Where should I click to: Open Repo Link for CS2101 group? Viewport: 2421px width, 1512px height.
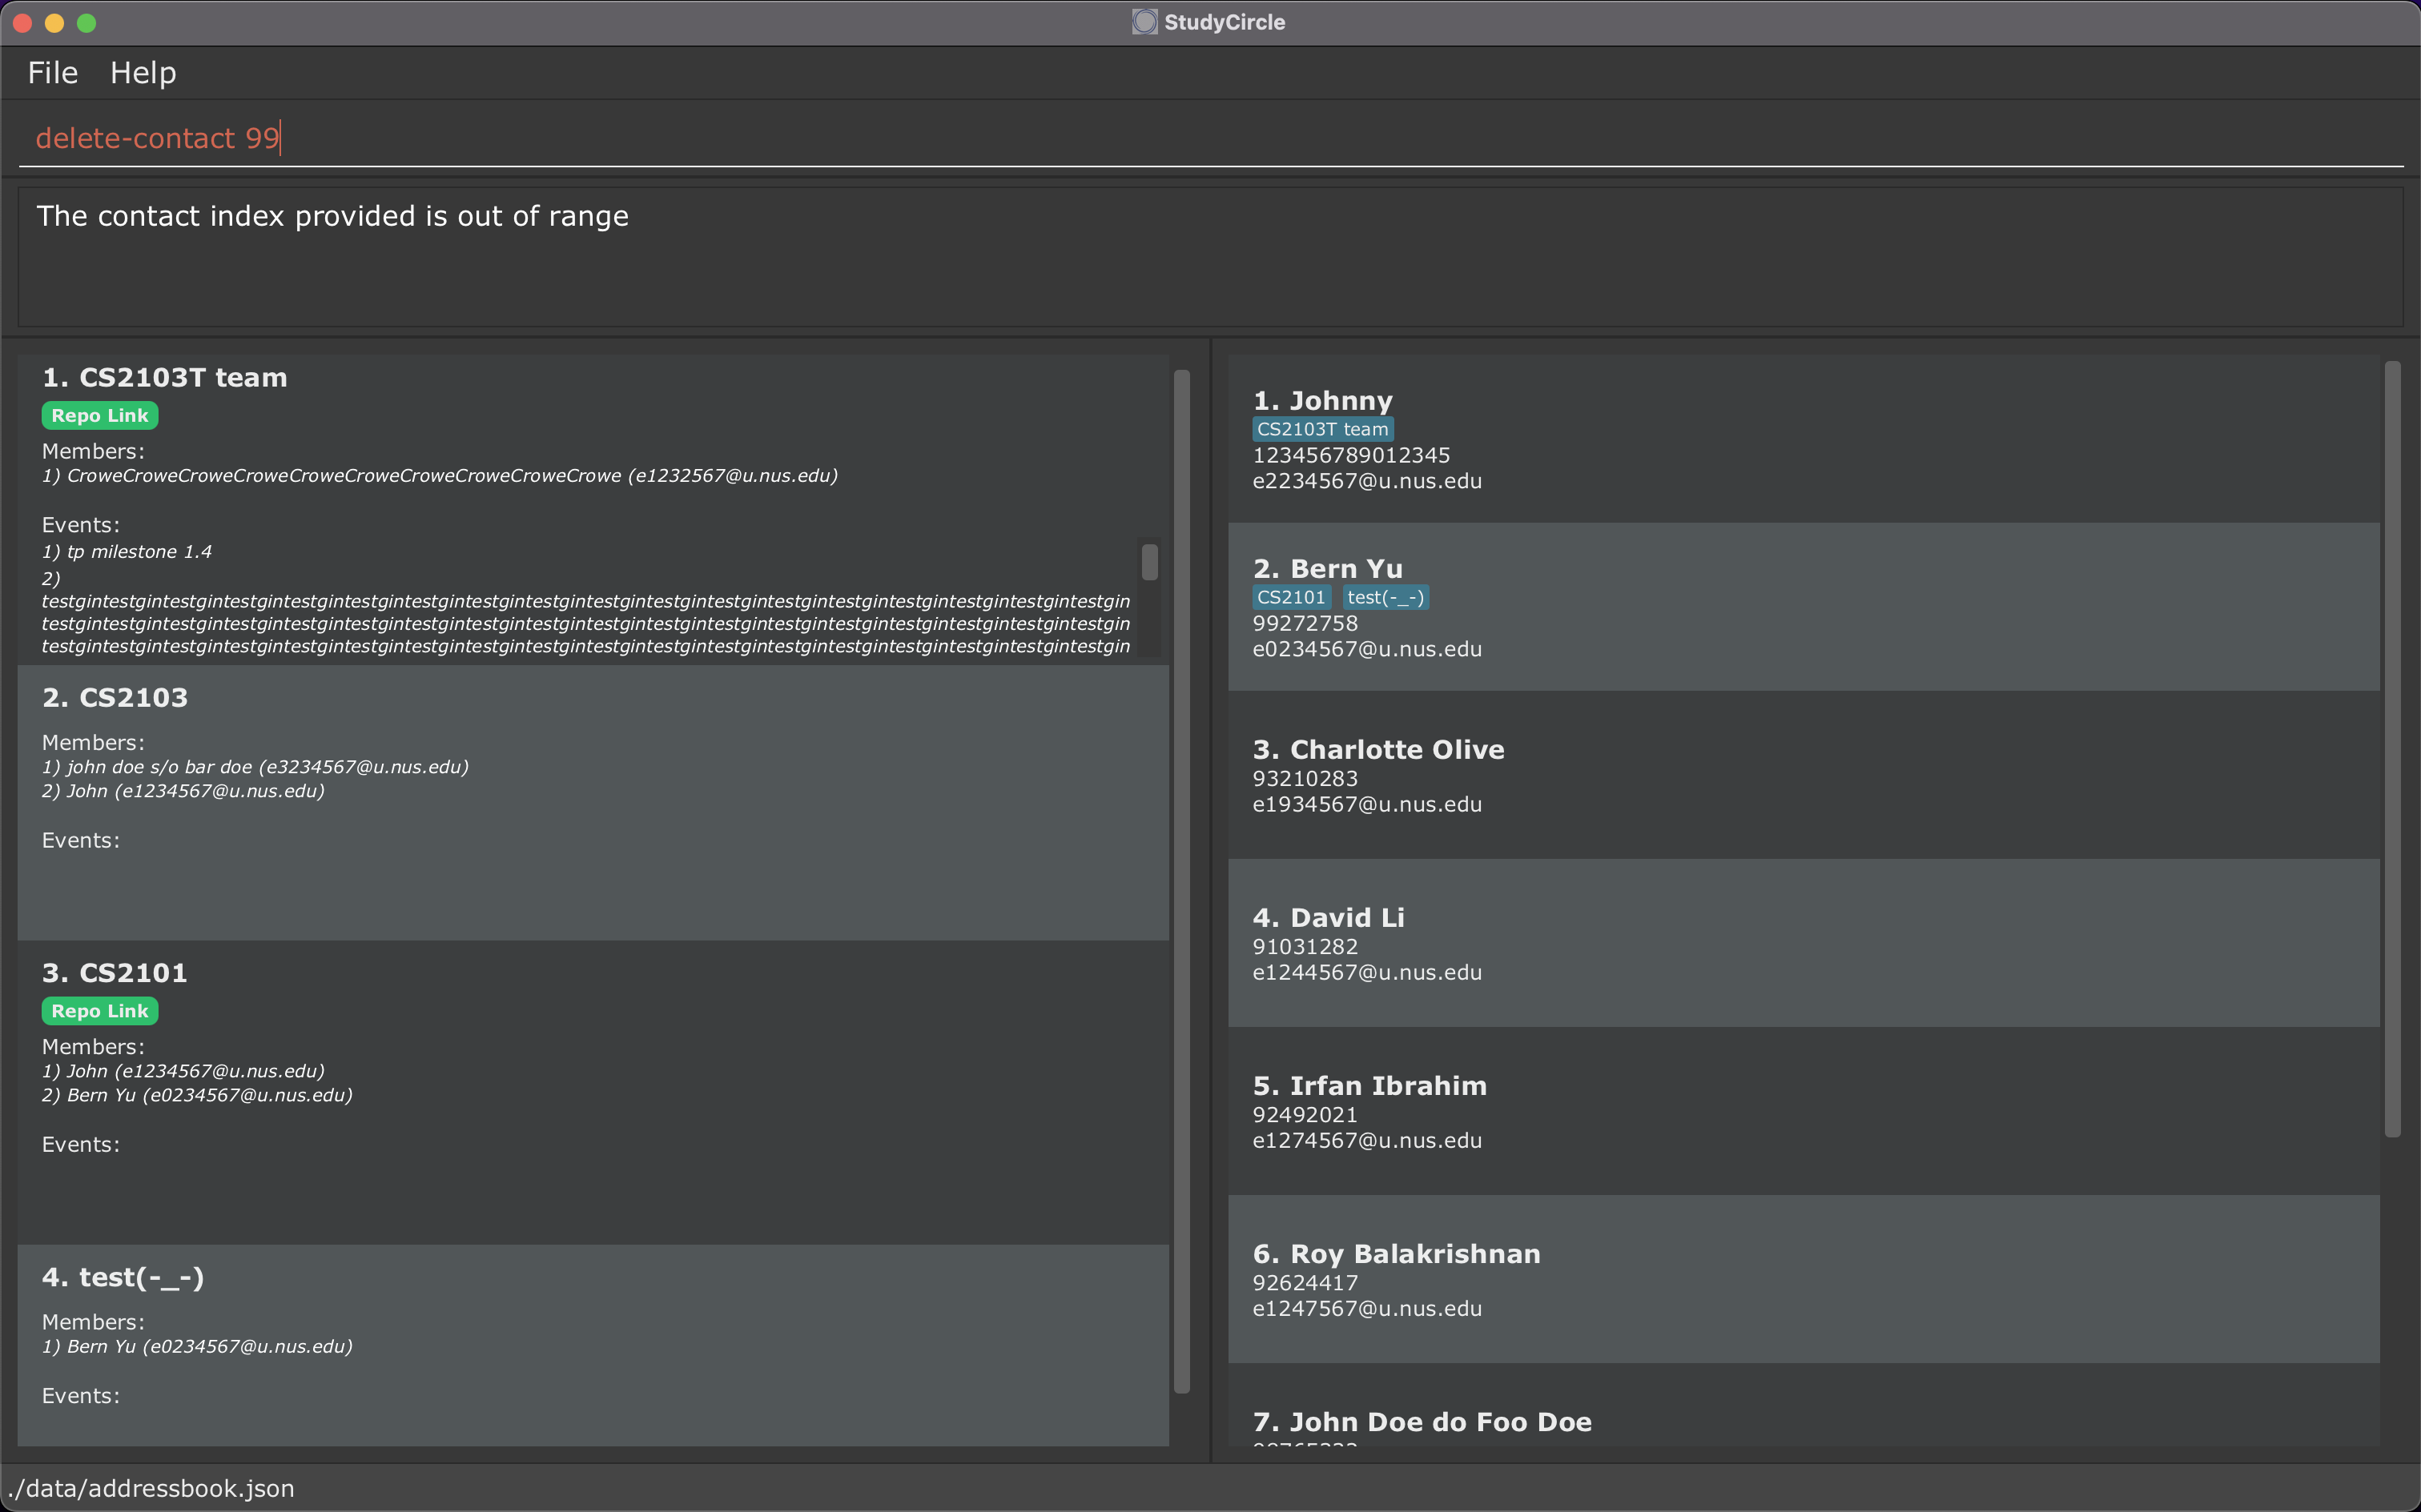pos(99,1011)
